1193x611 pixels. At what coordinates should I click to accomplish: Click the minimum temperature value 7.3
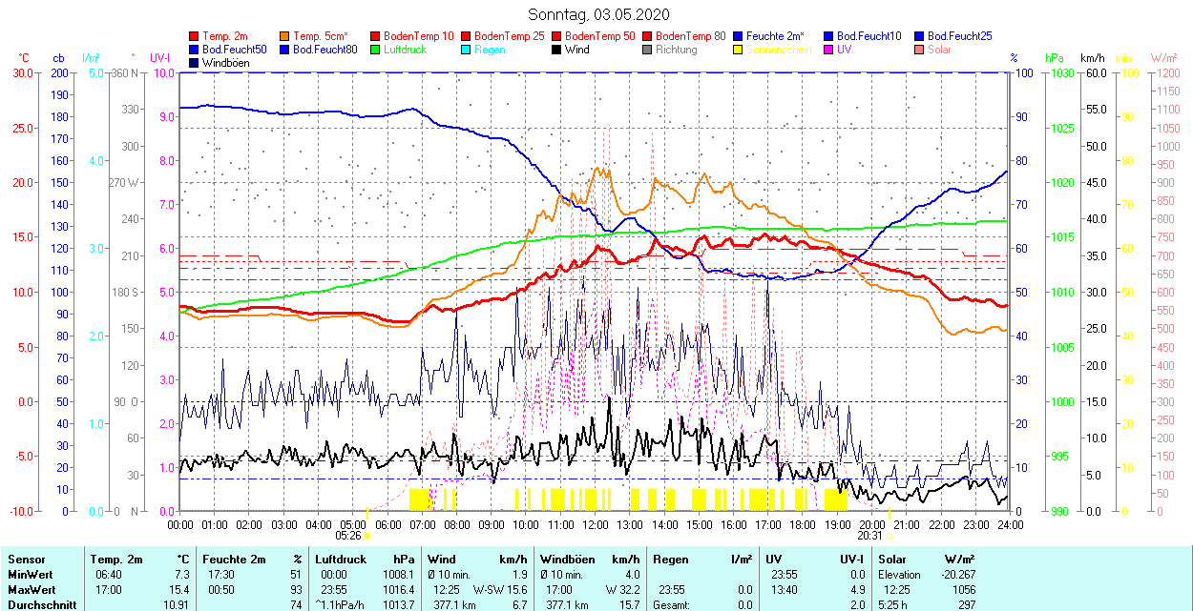pos(181,575)
